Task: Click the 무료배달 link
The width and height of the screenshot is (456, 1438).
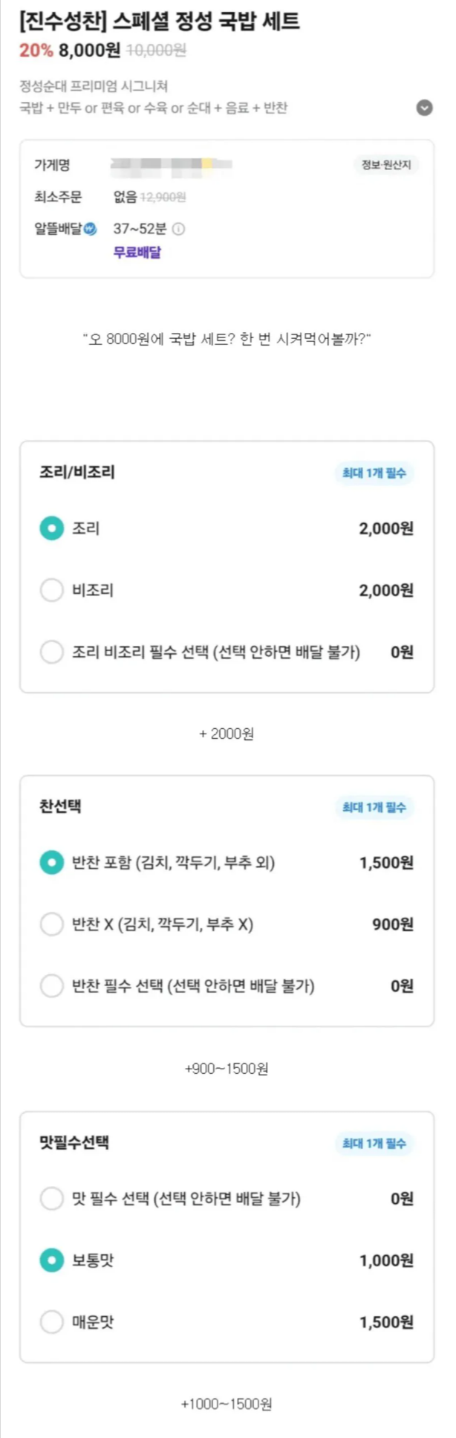Action: [137, 253]
